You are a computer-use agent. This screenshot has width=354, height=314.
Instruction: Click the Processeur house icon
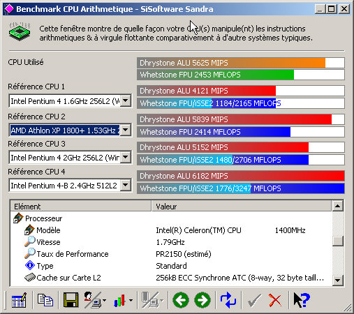point(18,218)
